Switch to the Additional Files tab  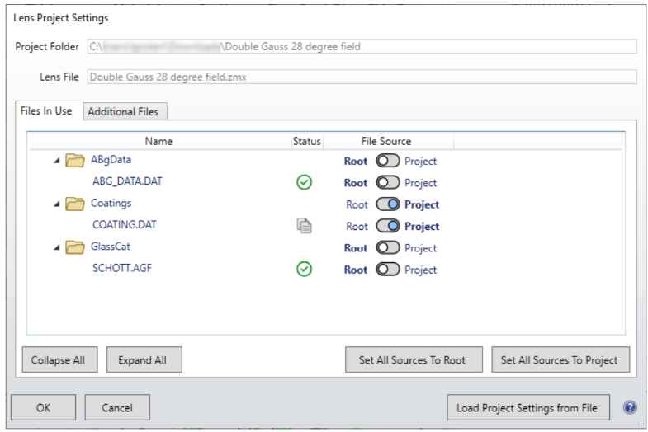coord(125,111)
